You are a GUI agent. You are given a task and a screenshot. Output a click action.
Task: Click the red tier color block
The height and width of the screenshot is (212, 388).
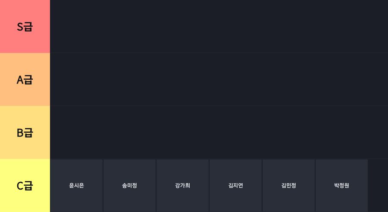pos(25,26)
